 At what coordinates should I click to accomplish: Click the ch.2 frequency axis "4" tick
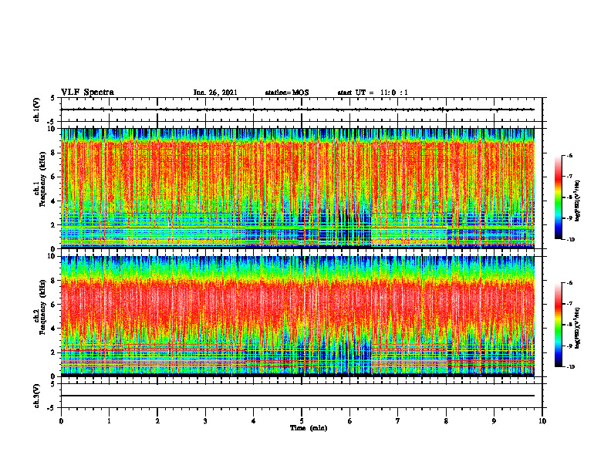point(54,329)
